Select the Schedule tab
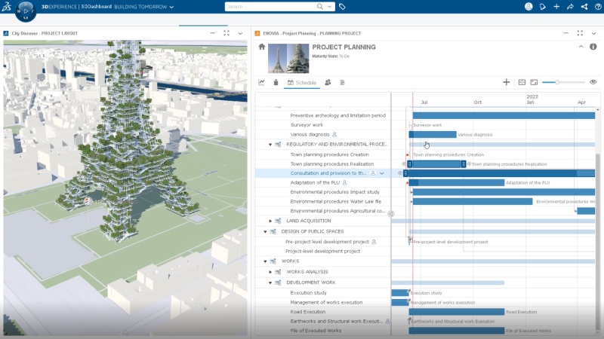This screenshot has height=339, width=604. point(302,82)
